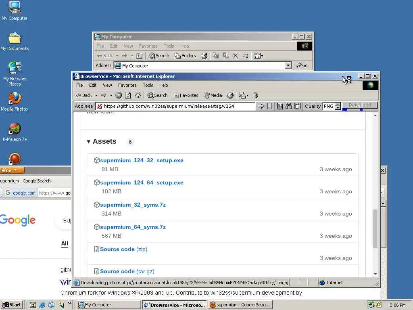
Task: Click Delete X icon in My Computer toolbar
Action: pos(235,56)
